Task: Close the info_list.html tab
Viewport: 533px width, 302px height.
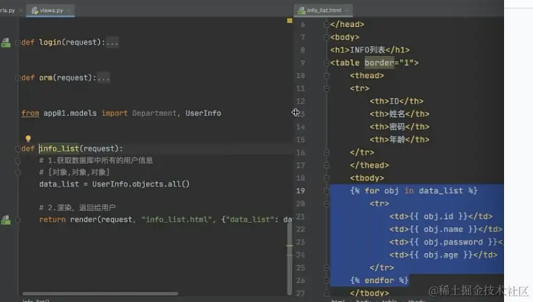Action: click(347, 11)
